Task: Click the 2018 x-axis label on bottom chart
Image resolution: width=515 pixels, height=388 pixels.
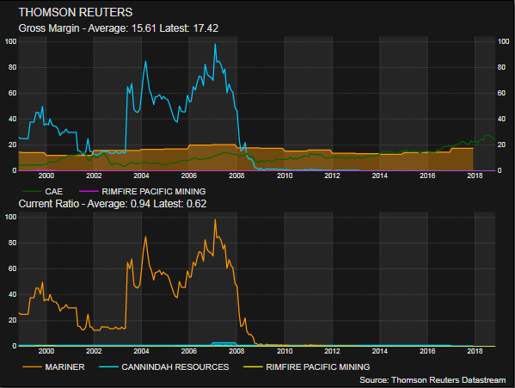Action: [475, 351]
